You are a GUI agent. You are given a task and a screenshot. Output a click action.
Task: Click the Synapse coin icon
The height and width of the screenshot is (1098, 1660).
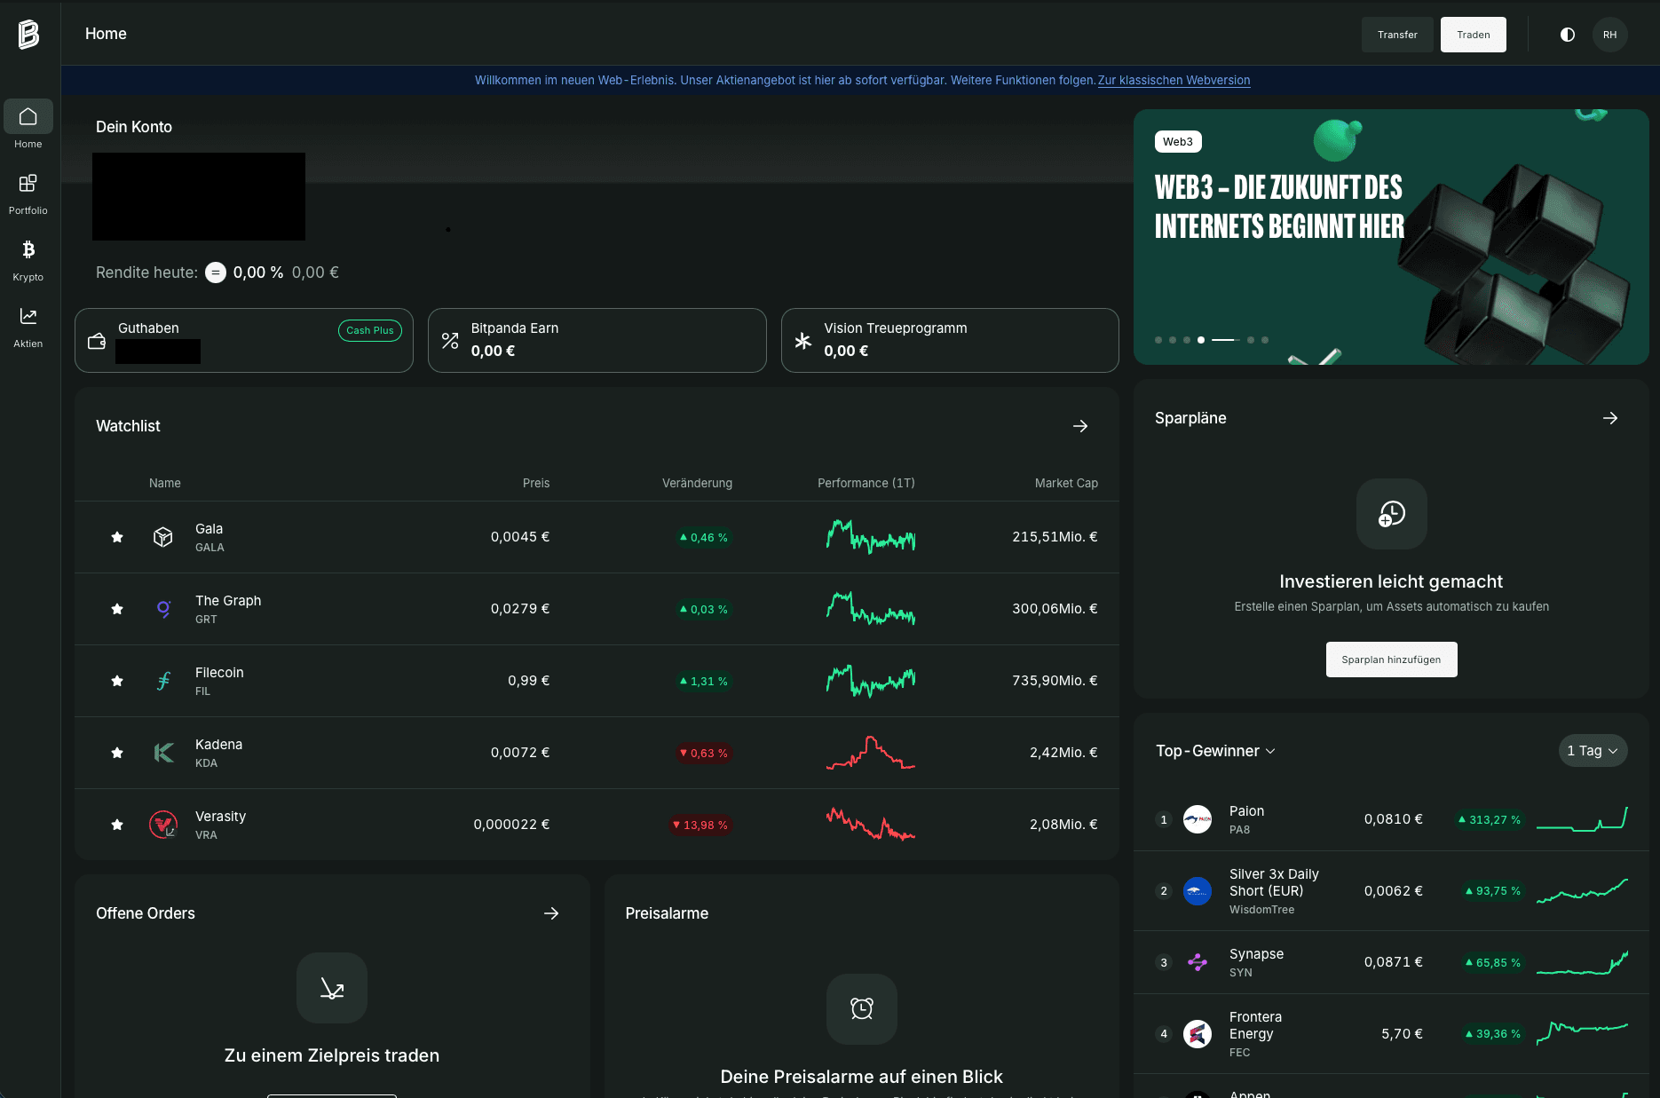1198,962
